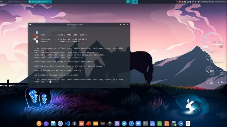Click the terminal cursor after '-r 1'
Viewport: 227px width, 127px height.
51,81
